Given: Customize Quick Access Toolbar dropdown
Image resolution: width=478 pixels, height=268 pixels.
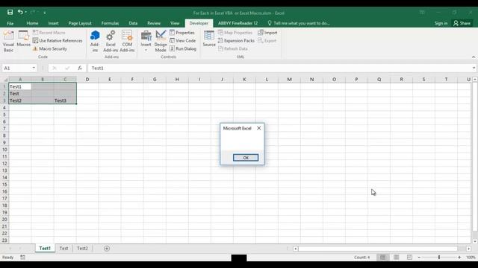Looking at the screenshot, I should [45, 13].
